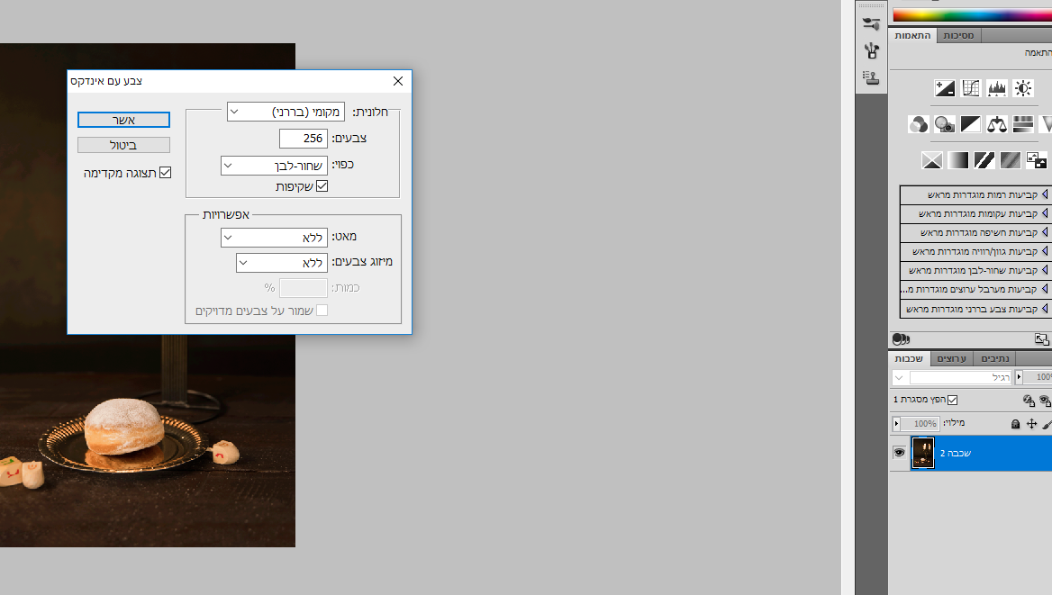Switch to the Masks tab מסיכות
Viewport: 1052px width, 595px height.
tap(958, 35)
